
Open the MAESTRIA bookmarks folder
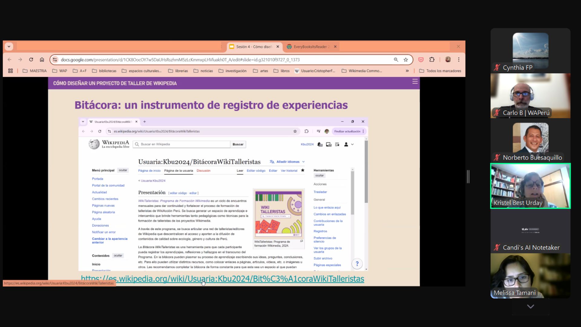coord(35,71)
